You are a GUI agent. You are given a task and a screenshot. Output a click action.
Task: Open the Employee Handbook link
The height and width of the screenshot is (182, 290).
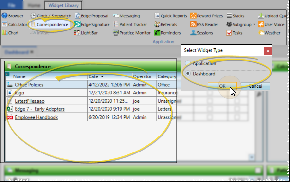[36, 117]
